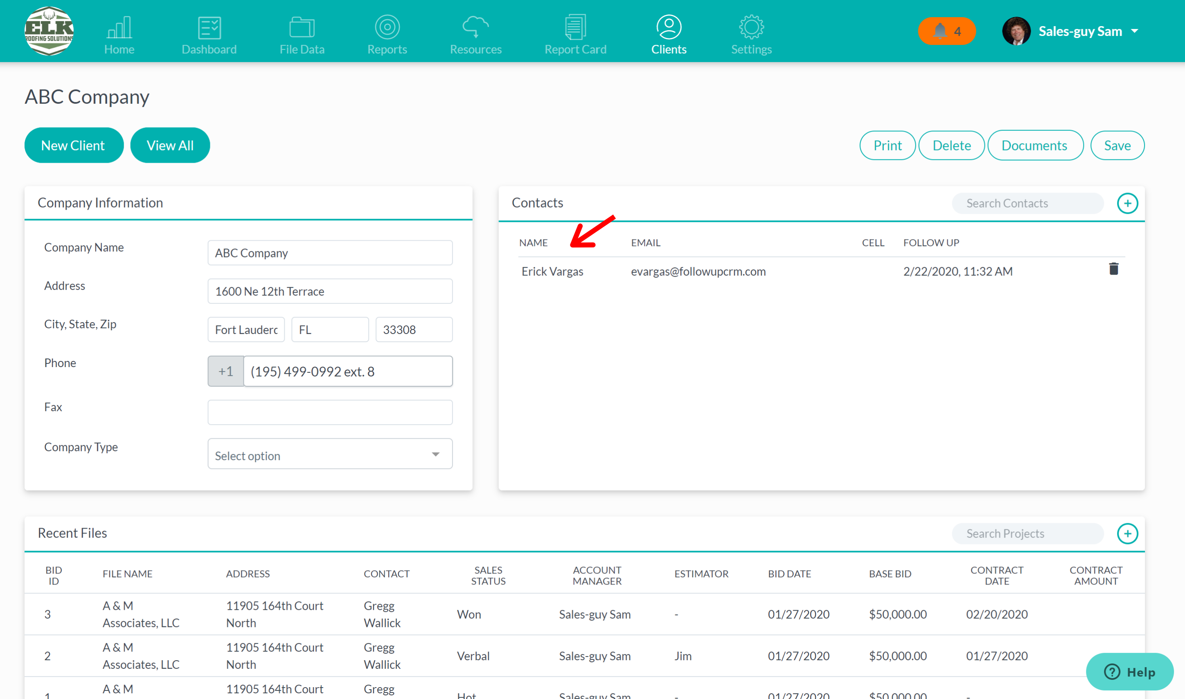Open notifications bell showing 4
Viewport: 1185px width, 699px height.
[x=946, y=31]
